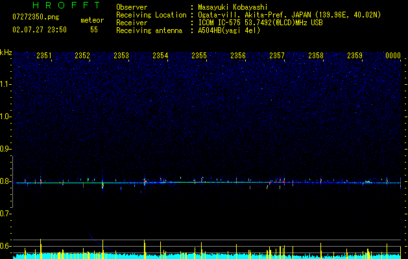
Task: Click the name Masayuki Kobayashi
Action: tap(233, 7)
